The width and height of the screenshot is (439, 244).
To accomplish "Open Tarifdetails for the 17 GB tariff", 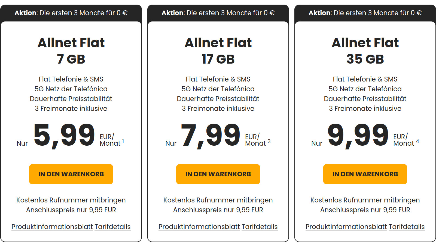I will point(260,226).
